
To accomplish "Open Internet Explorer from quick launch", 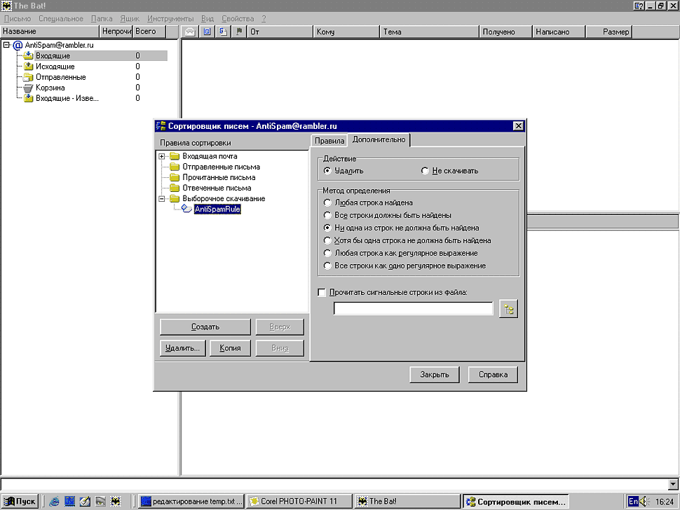I will click(55, 501).
